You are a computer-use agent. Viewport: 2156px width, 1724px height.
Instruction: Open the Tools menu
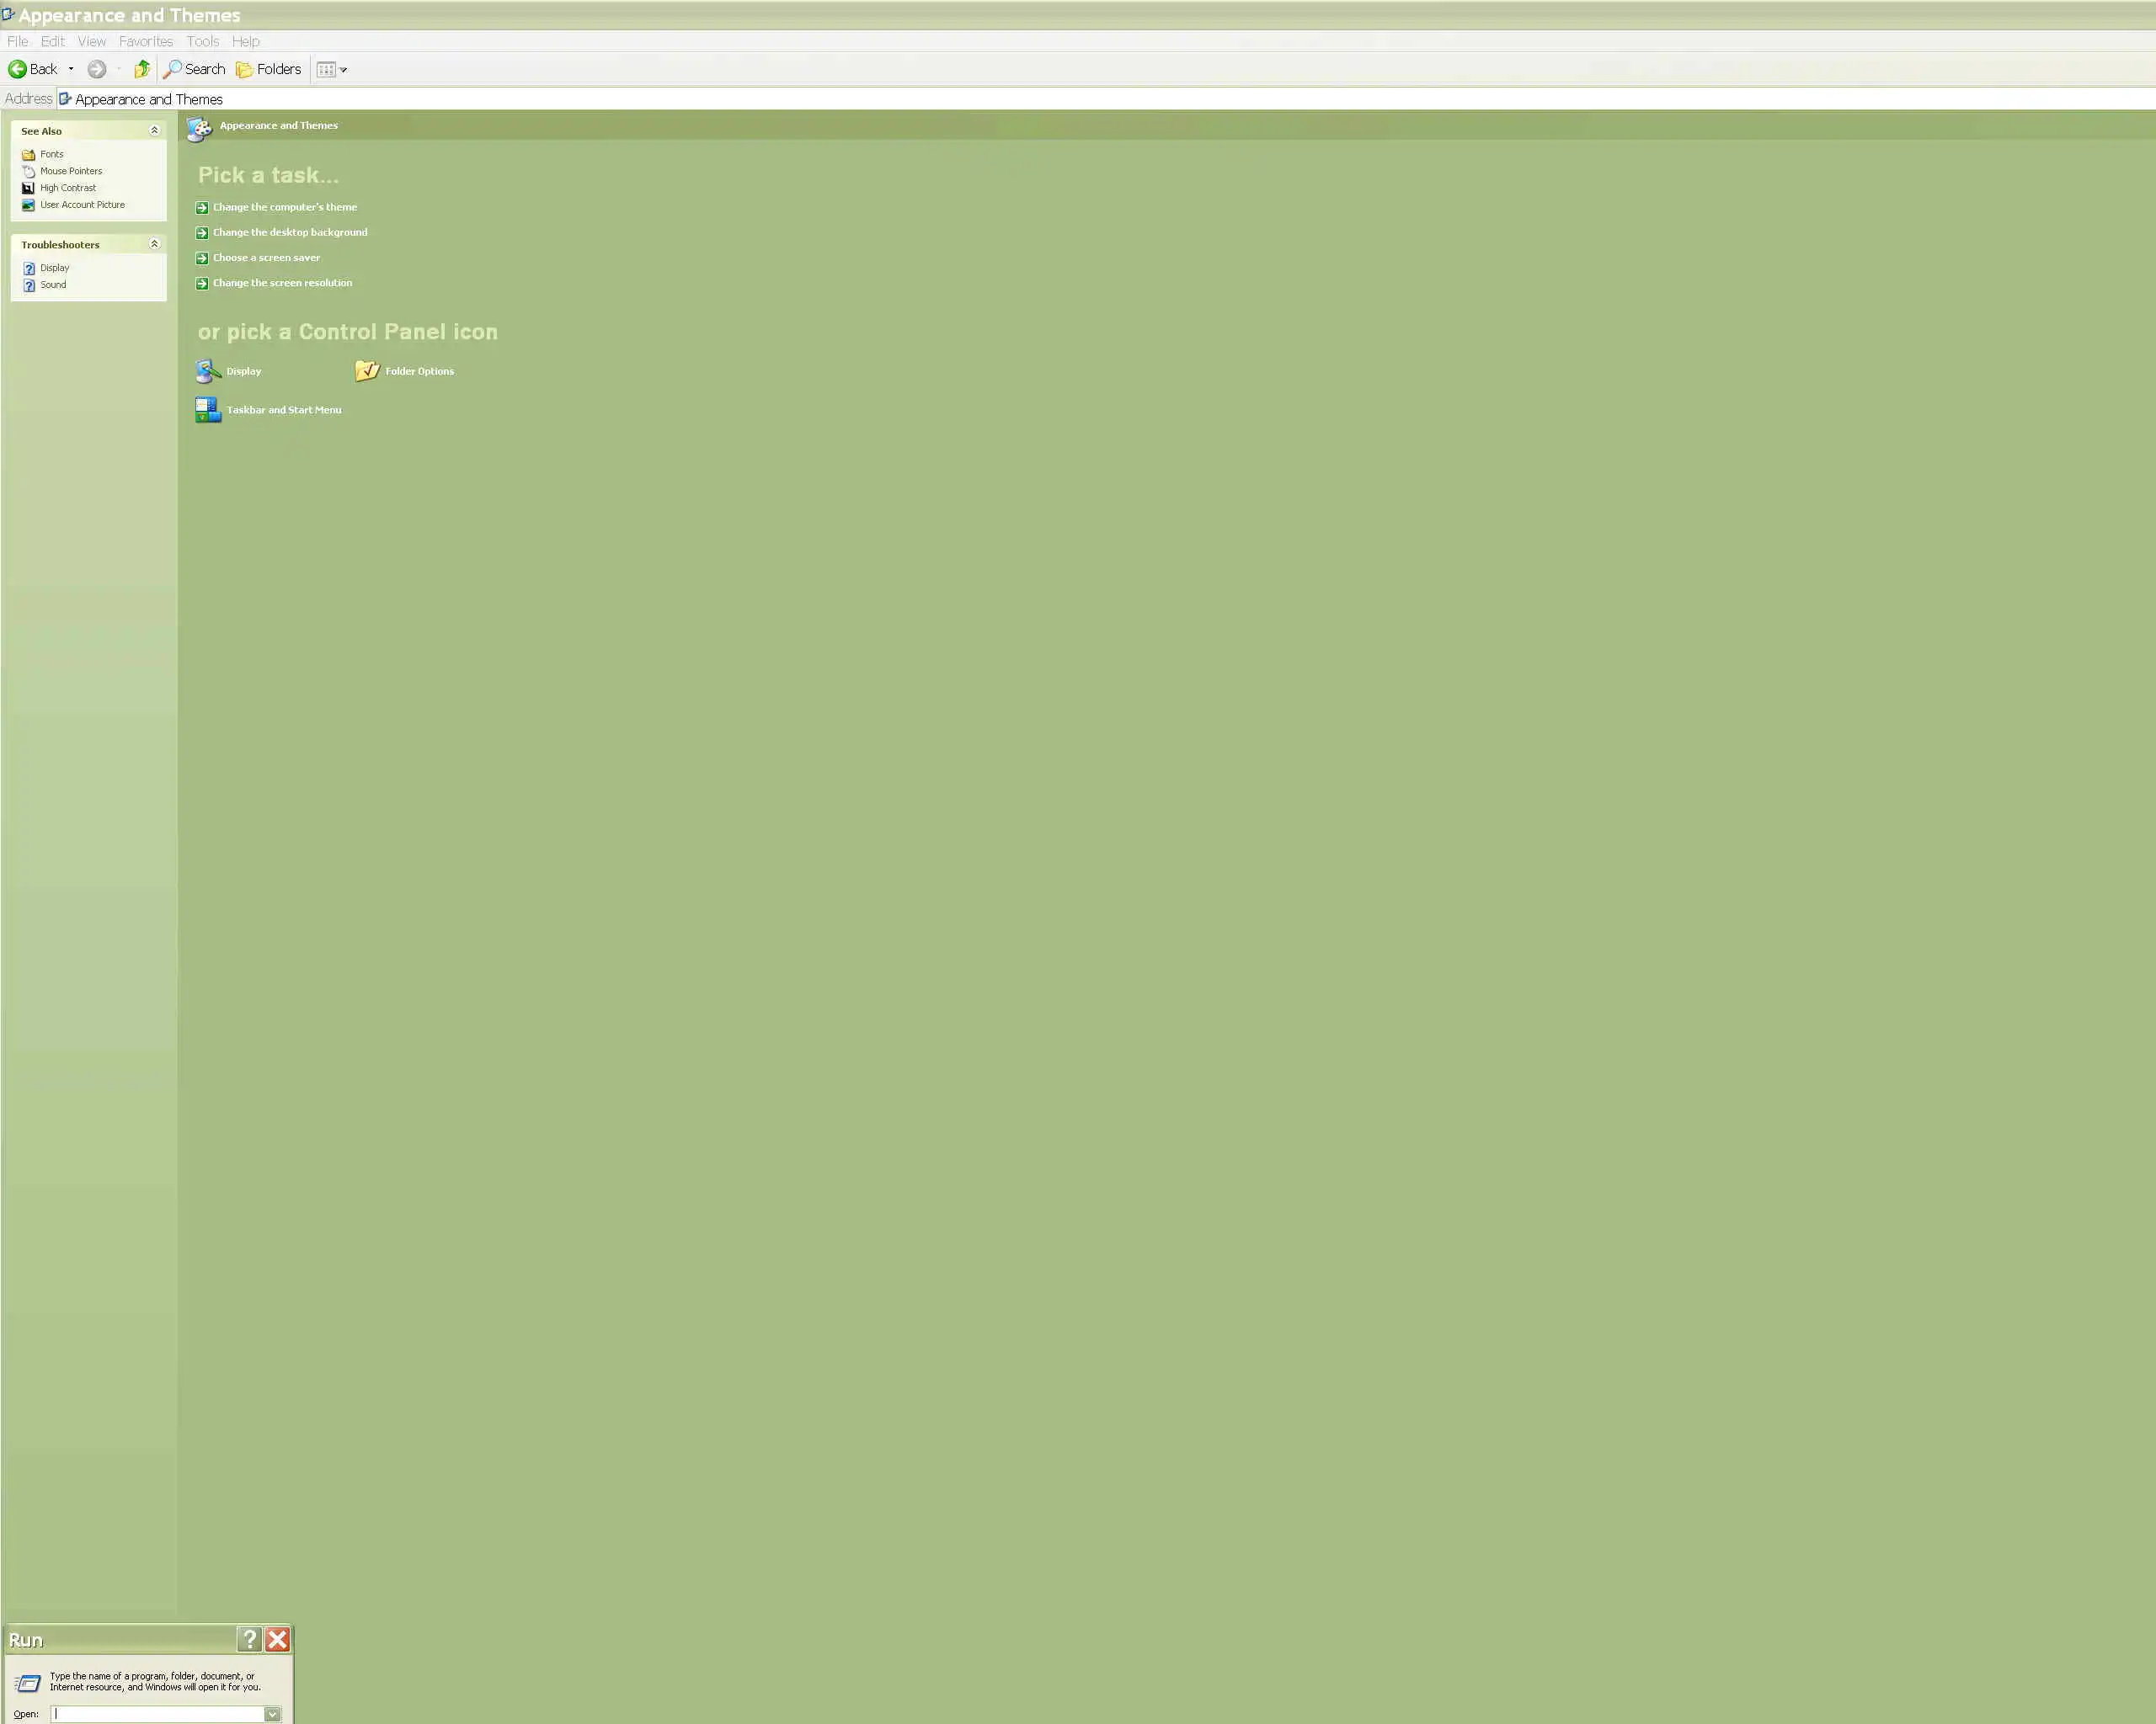pos(203,41)
